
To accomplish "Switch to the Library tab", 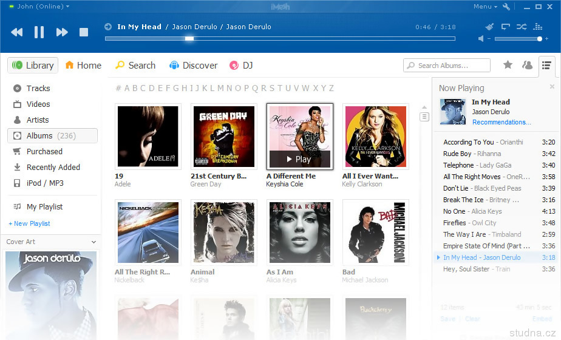I will click(x=33, y=65).
